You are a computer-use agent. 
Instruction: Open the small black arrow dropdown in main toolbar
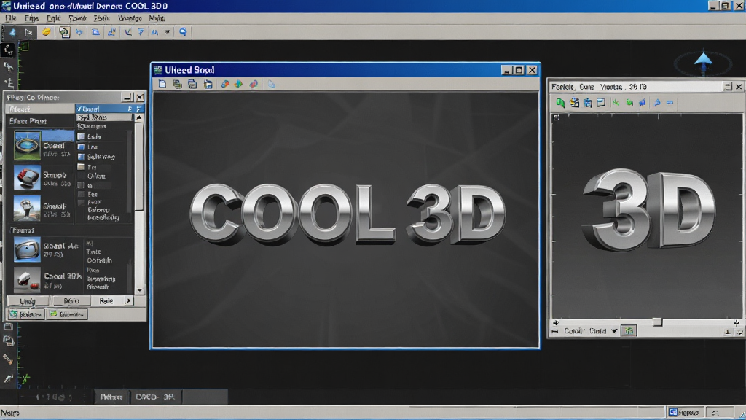(168, 32)
